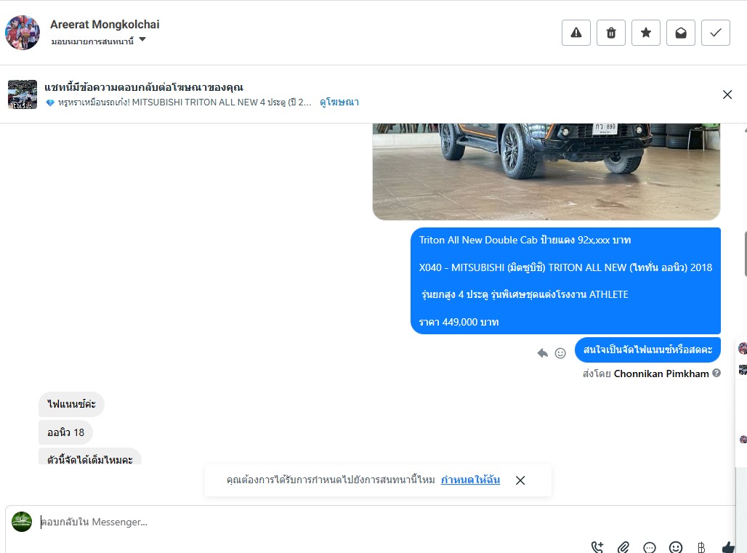Open Areerat Mongkolchai's profile picture
The height and width of the screenshot is (553, 747).
(x=23, y=33)
